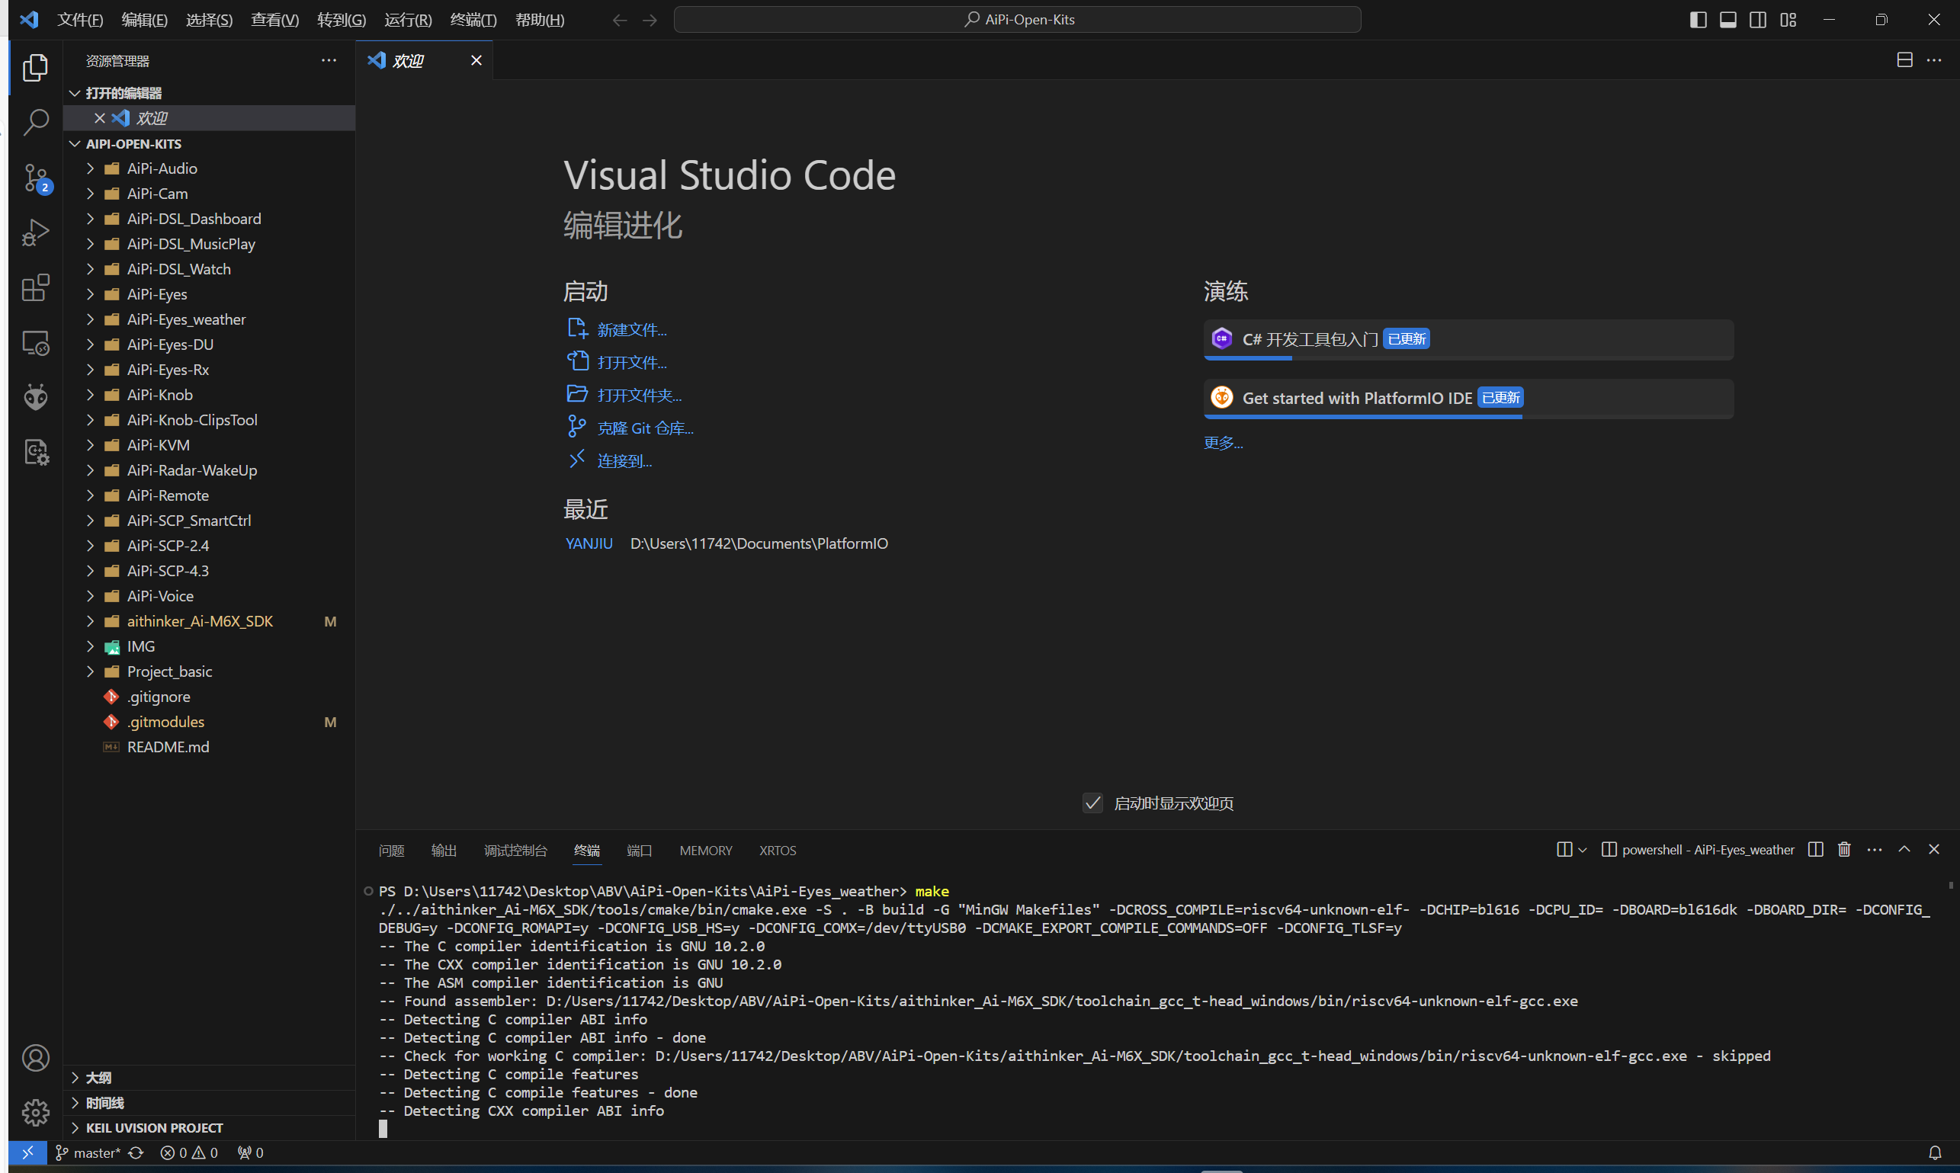
Task: Expand the aithinker_Ai-M6X_SDK folder
Action: [209, 621]
